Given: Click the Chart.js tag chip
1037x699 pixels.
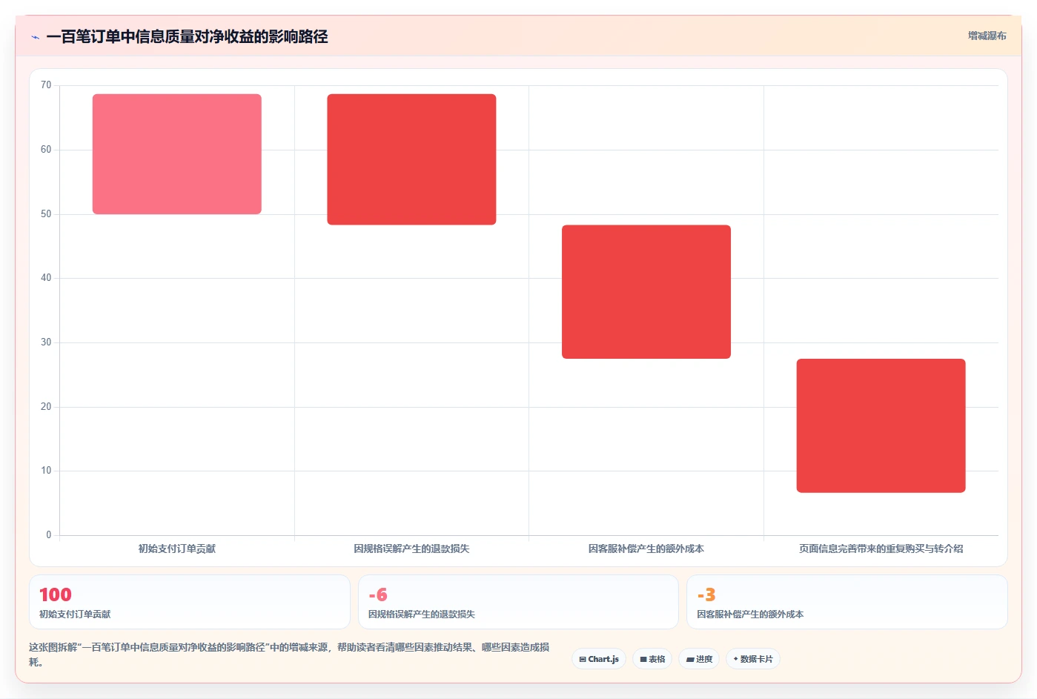Looking at the screenshot, I should [599, 659].
